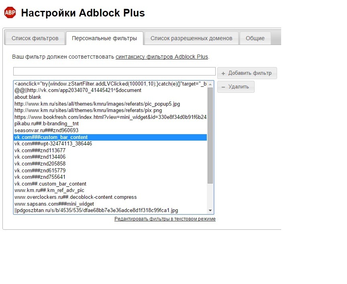Select the highlighted vk.com###custom_bar_content filter

pos(51,137)
